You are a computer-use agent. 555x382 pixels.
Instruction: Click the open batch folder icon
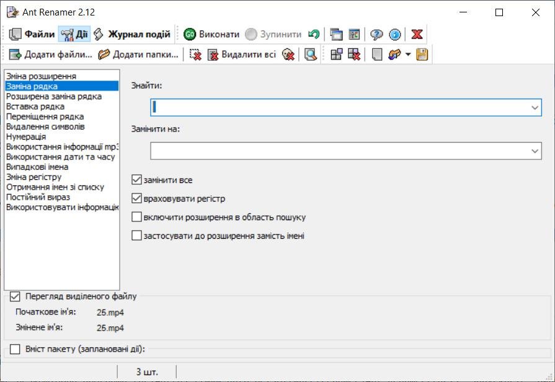coord(394,55)
